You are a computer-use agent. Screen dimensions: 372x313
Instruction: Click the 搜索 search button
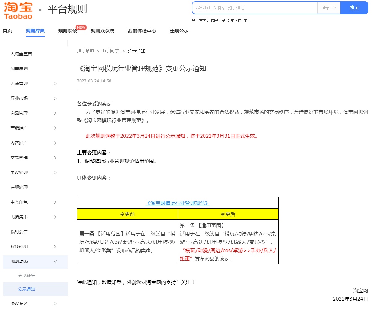click(354, 8)
